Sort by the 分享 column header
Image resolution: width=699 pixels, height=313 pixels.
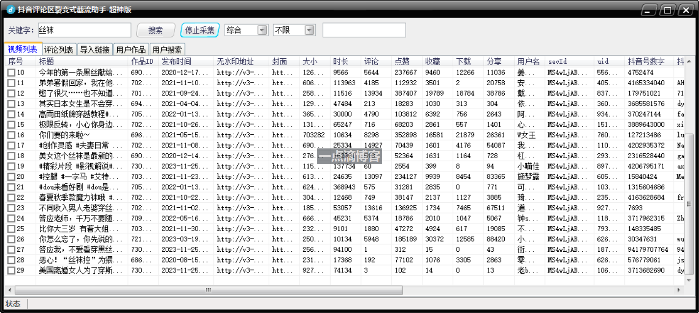pyautogui.click(x=499, y=61)
